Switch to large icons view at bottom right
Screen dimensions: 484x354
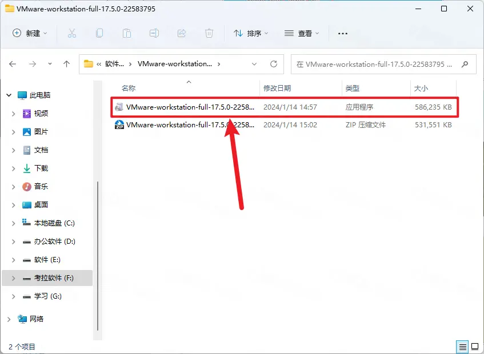coord(475,347)
